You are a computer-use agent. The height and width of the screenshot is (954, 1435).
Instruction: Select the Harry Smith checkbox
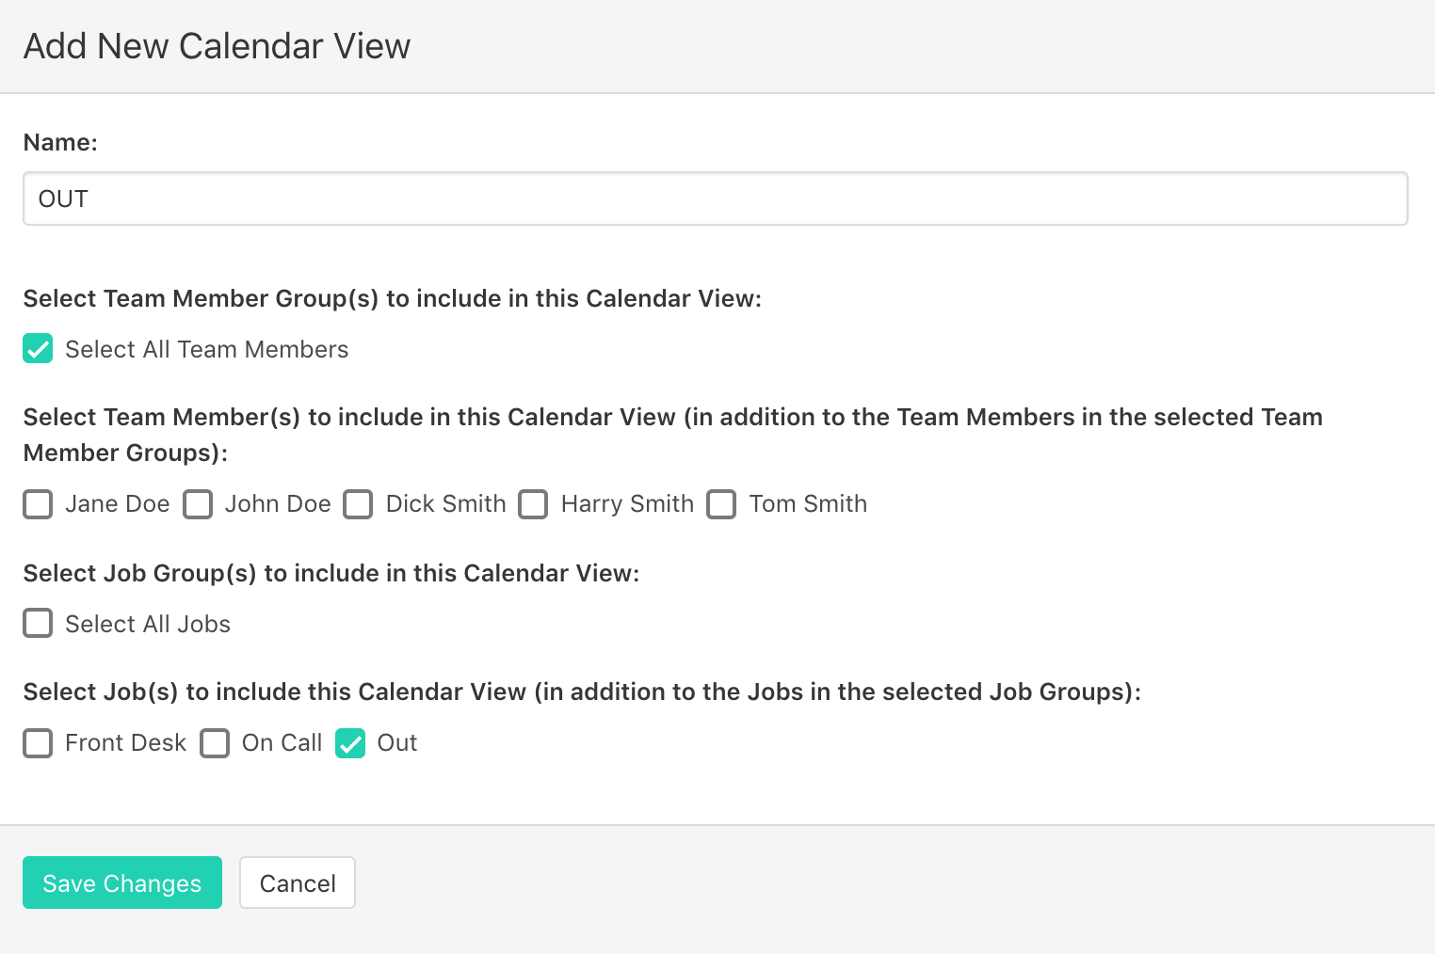(x=533, y=504)
